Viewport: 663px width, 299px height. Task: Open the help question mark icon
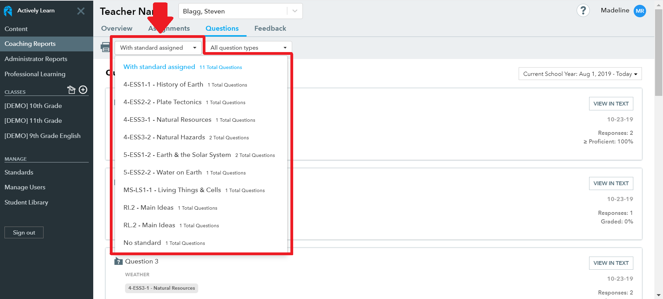pos(583,11)
